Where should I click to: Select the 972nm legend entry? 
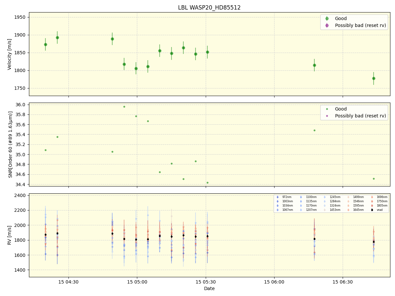tap(277, 197)
